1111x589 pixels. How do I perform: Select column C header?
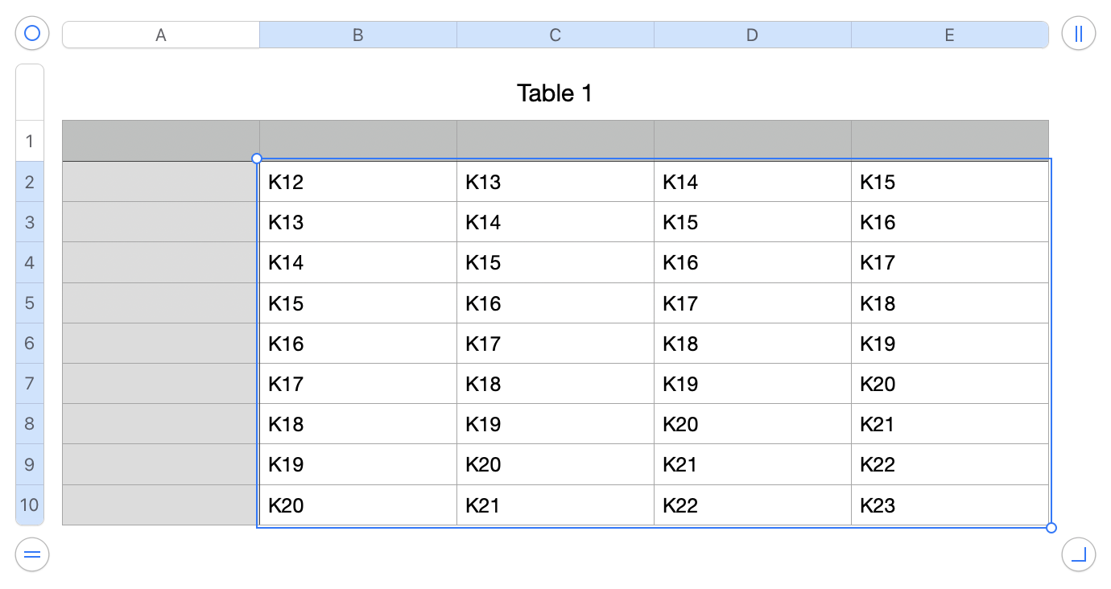[555, 35]
